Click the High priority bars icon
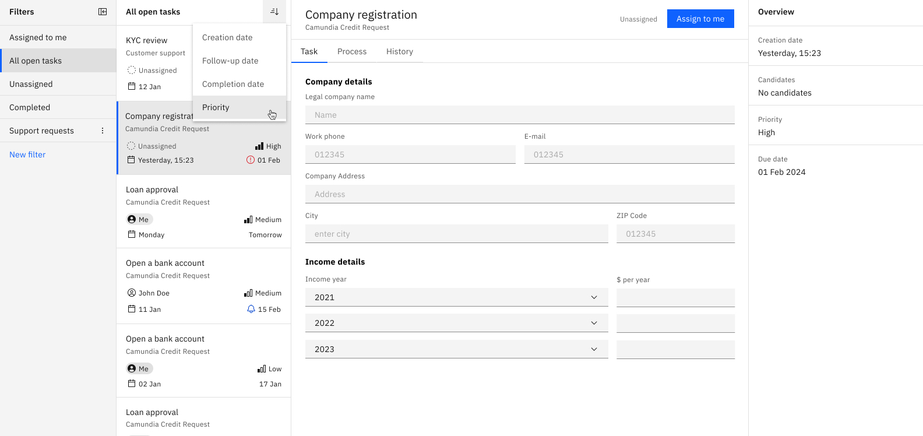Image resolution: width=923 pixels, height=436 pixels. click(259, 146)
